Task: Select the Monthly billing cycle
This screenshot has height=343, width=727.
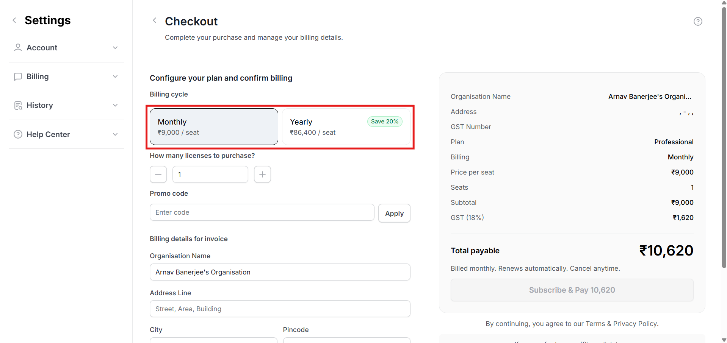Action: tap(214, 127)
